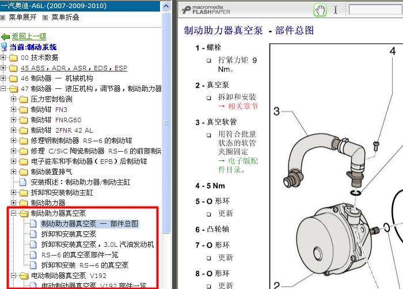Follow the green 电子版配件目录 link

click(x=238, y=165)
